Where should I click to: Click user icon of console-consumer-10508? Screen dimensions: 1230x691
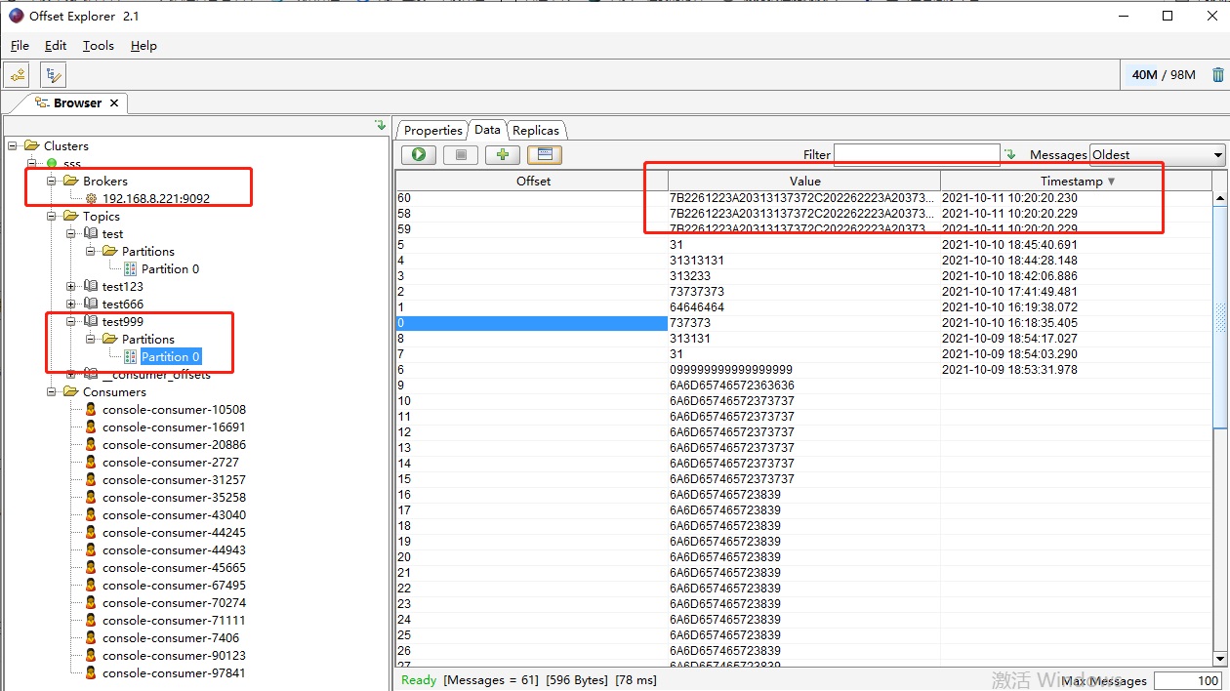[91, 409]
